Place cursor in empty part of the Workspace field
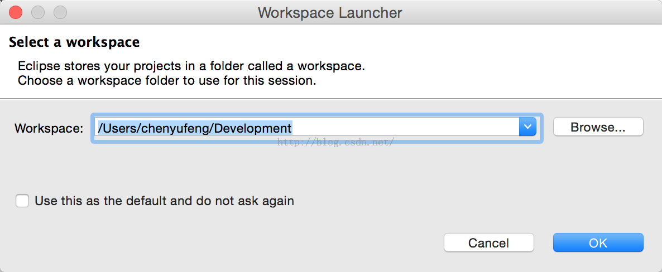 (x=405, y=127)
